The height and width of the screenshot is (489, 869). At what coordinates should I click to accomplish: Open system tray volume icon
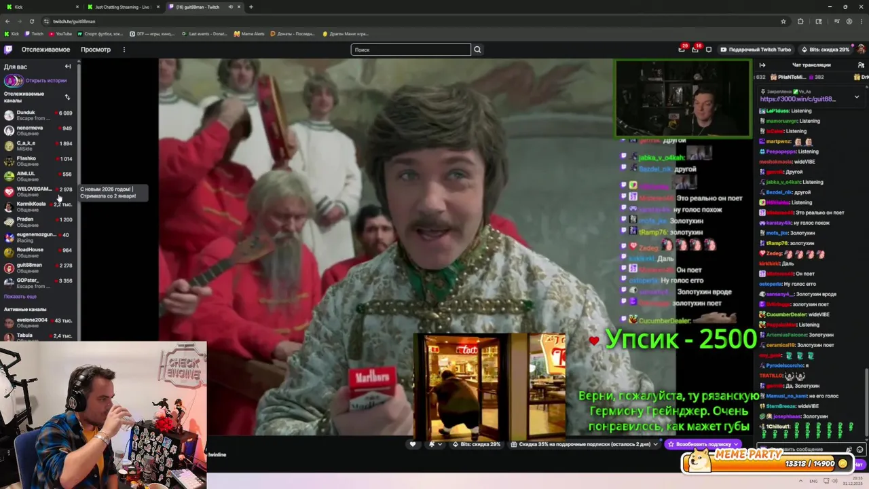(836, 481)
